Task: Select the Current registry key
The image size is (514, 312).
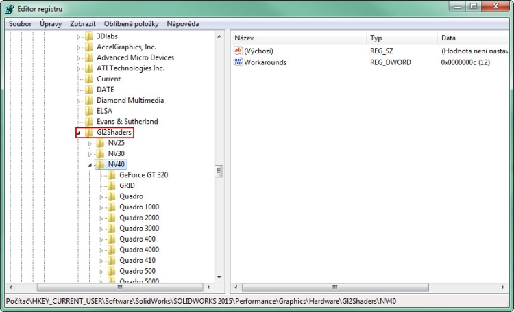Action: point(108,79)
